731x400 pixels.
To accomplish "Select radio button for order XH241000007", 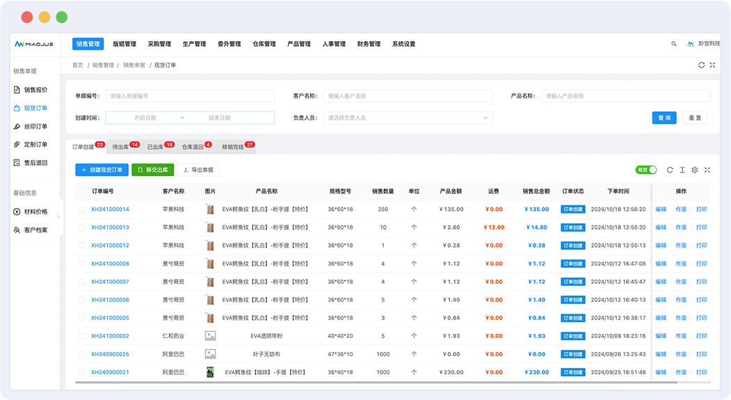I will tap(82, 282).
